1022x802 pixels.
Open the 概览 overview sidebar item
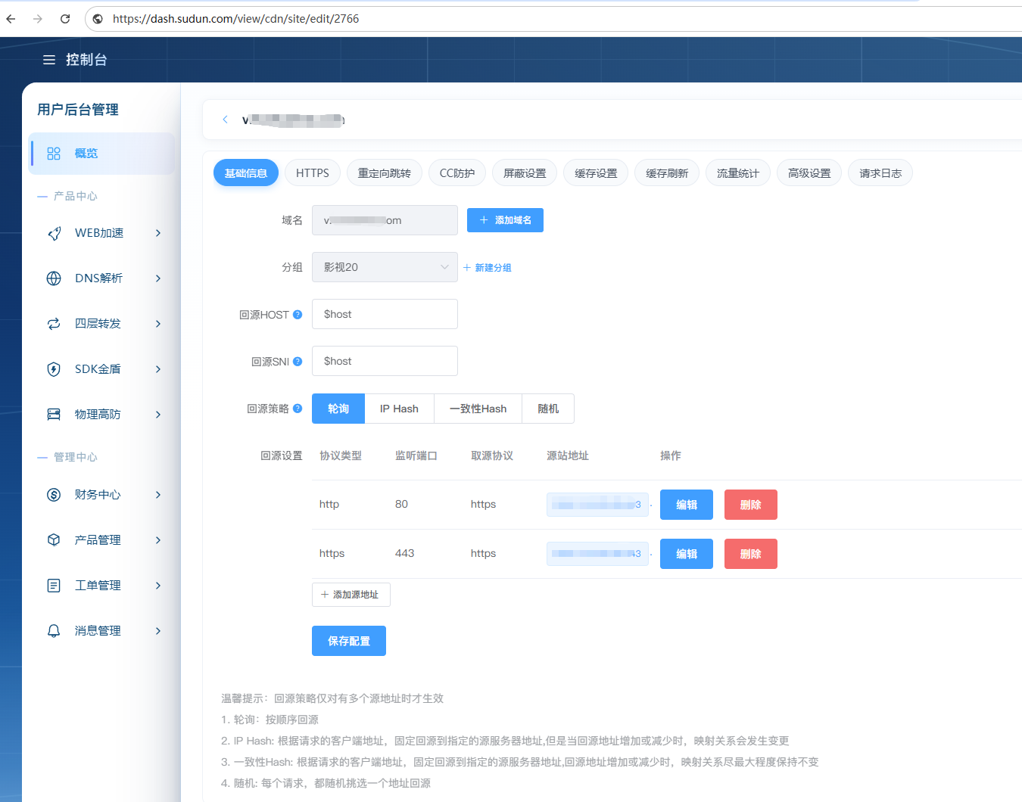point(101,154)
